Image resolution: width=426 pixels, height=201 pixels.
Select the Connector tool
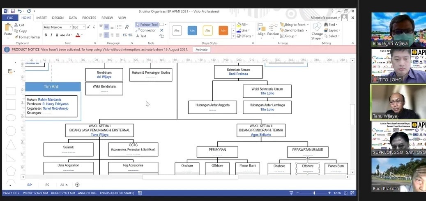point(146,30)
